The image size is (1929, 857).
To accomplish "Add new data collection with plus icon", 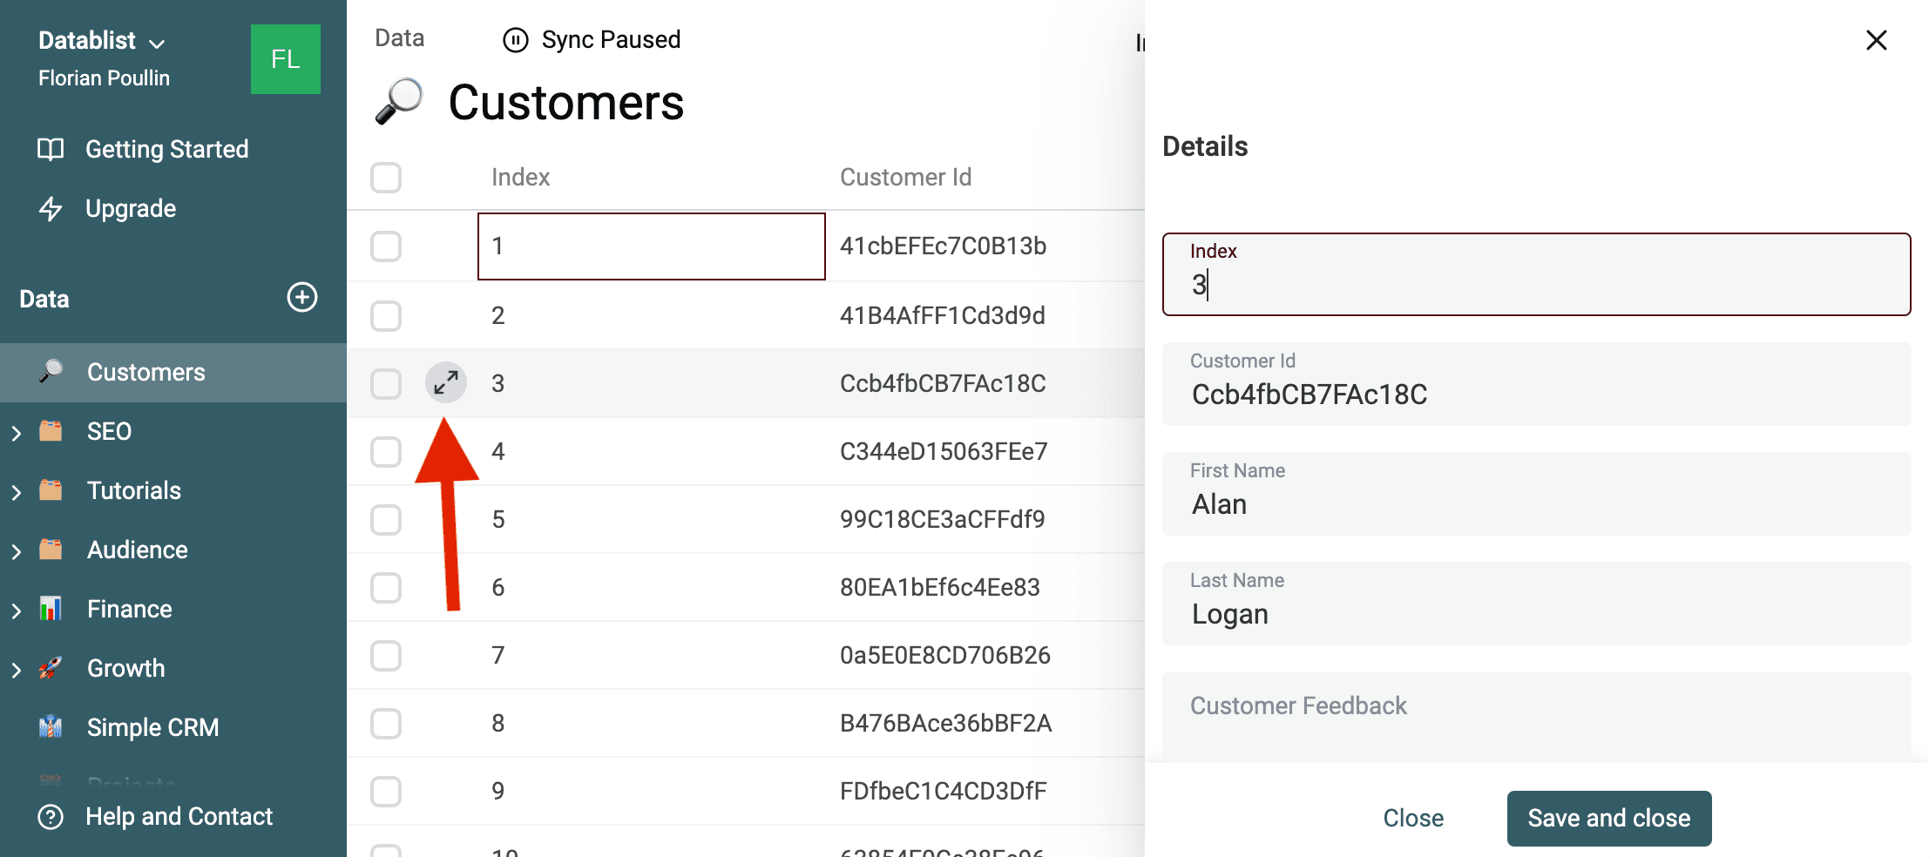I will point(302,297).
